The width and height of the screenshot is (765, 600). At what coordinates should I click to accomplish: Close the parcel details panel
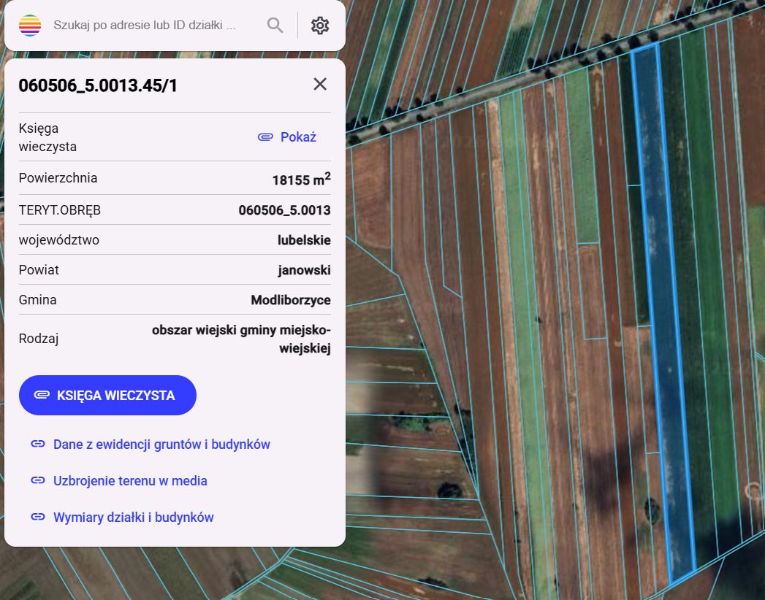pos(320,84)
